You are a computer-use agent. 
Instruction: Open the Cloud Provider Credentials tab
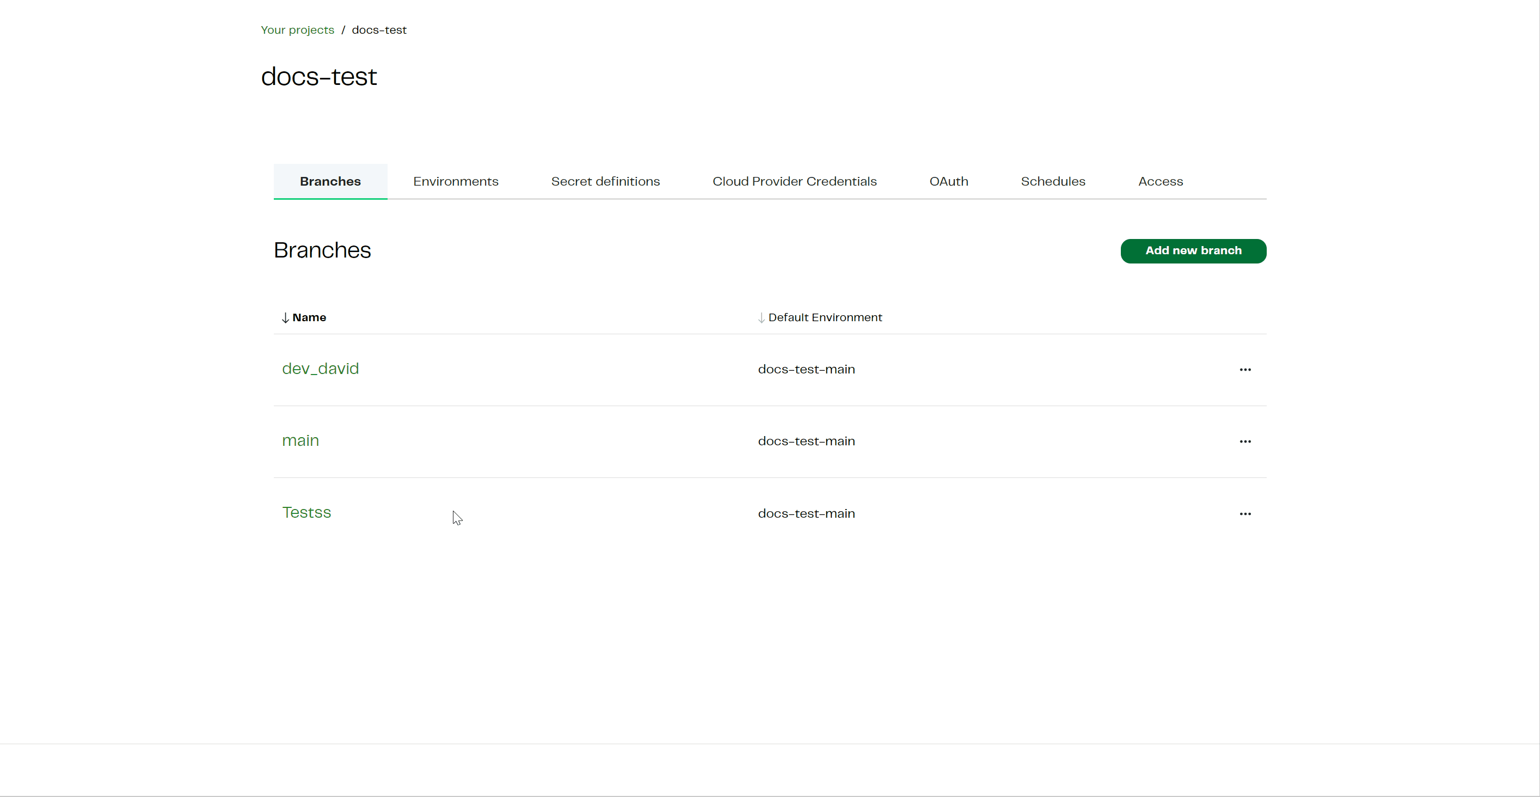[795, 181]
